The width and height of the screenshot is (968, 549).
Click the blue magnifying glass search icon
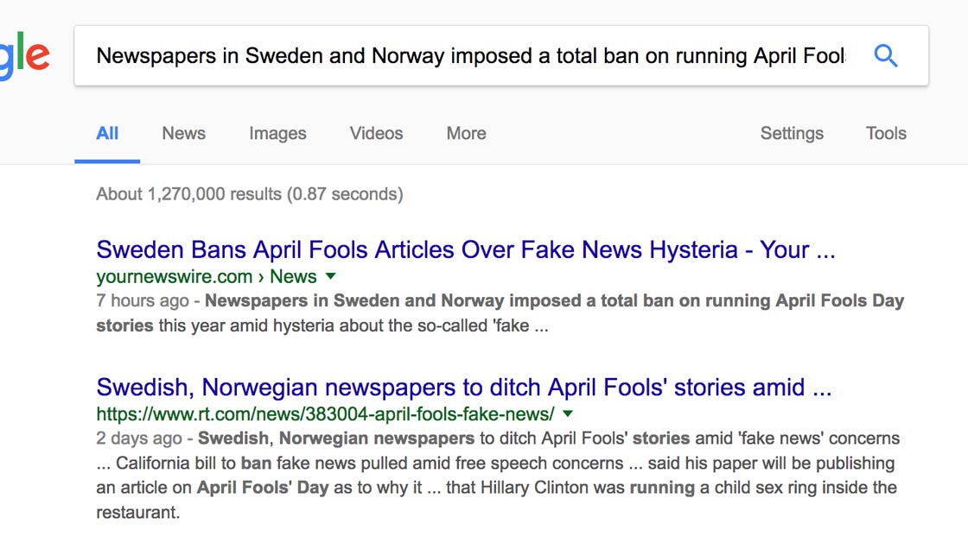click(x=885, y=55)
